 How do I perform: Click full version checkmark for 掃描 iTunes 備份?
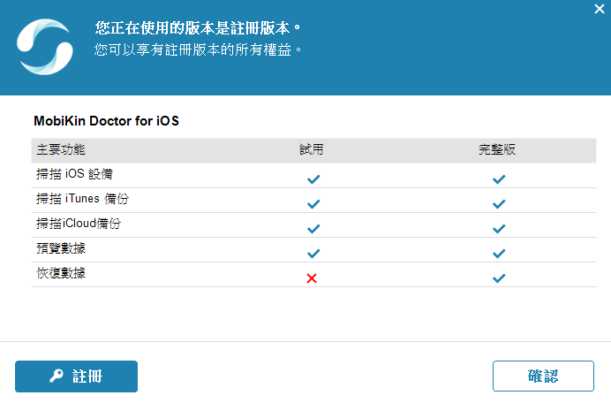[499, 203]
